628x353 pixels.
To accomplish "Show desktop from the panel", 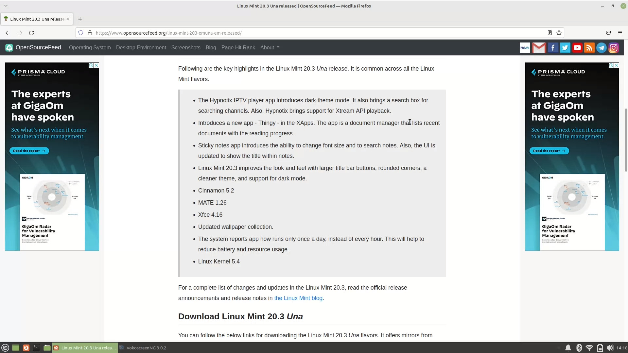I will [x=16, y=348].
